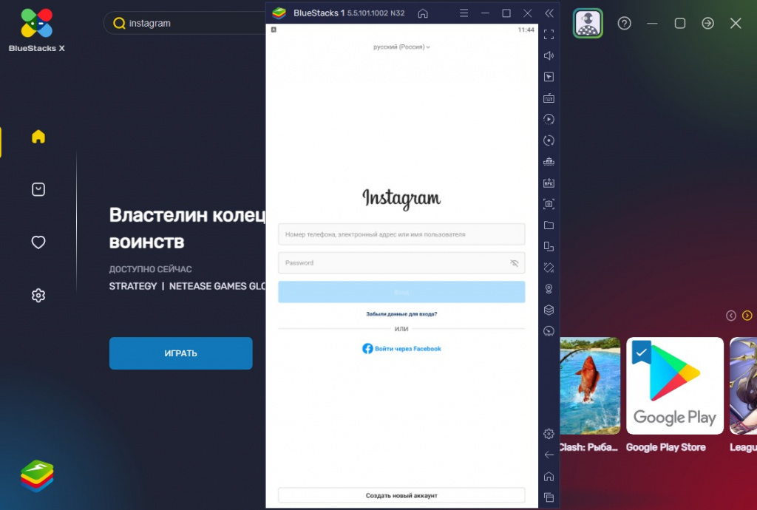Open multi-instance manager layers icon

point(549,310)
